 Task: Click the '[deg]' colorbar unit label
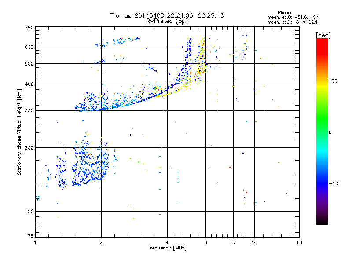click(323, 35)
